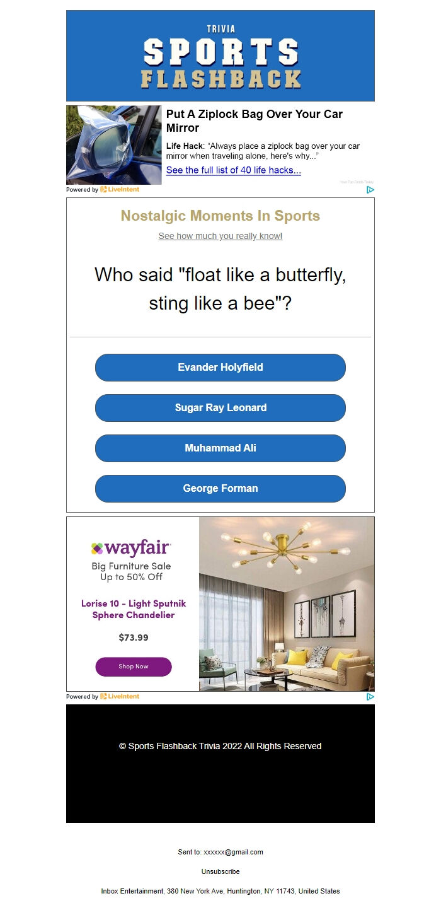This screenshot has width=441, height=920.
Task: Open the full list of 40 life hacks
Action: coord(233,170)
